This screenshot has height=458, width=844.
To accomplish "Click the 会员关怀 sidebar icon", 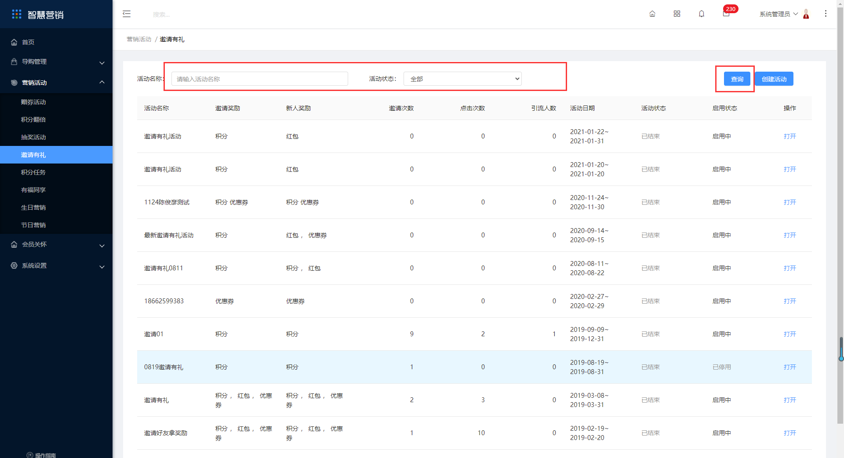I will (14, 244).
